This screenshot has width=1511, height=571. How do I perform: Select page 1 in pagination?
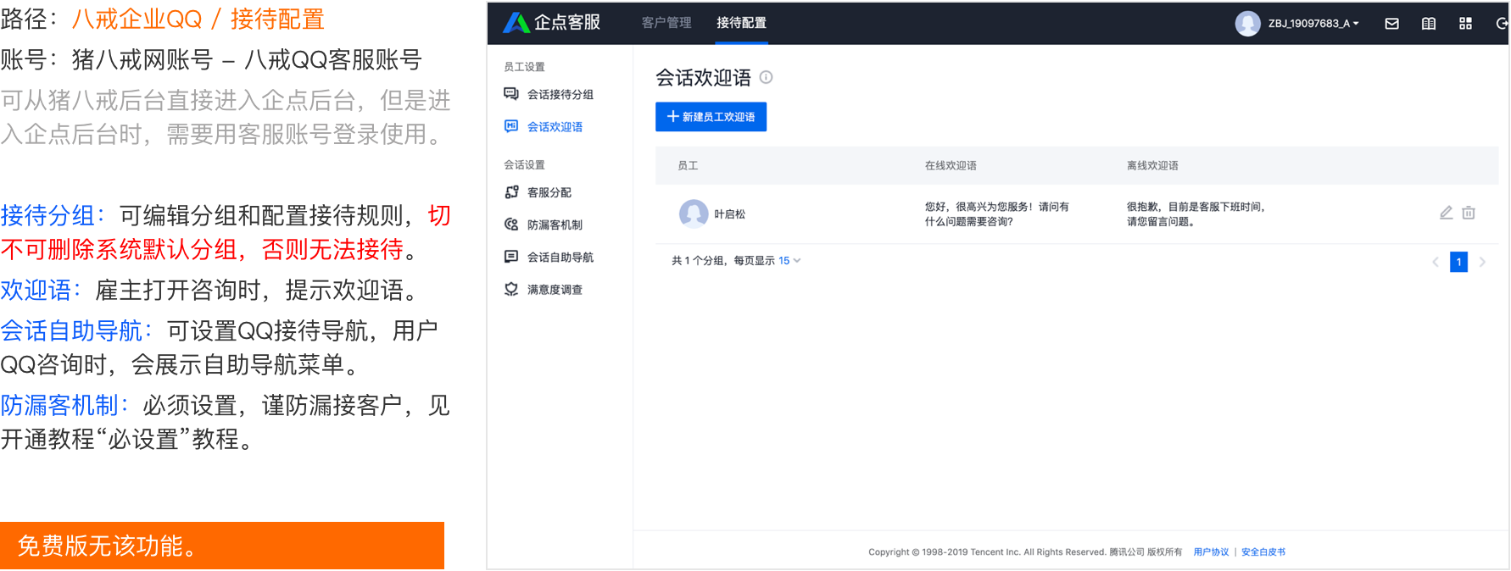[x=1458, y=262]
